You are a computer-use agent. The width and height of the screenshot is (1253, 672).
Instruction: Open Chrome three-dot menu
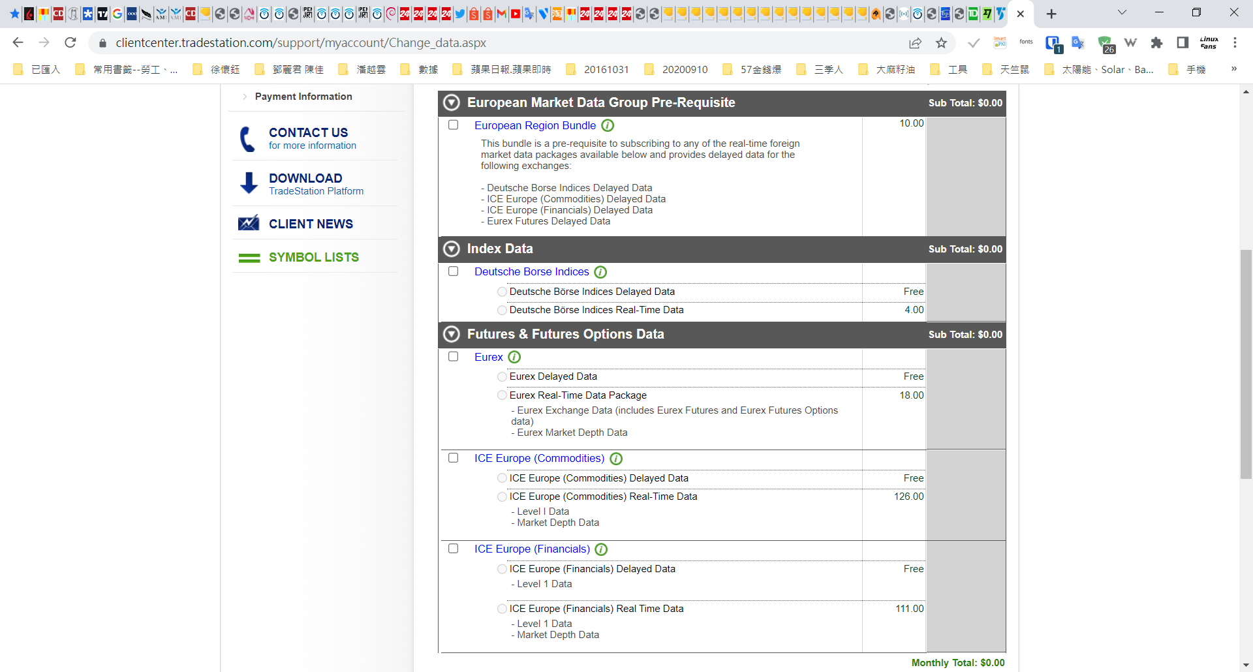coord(1235,42)
